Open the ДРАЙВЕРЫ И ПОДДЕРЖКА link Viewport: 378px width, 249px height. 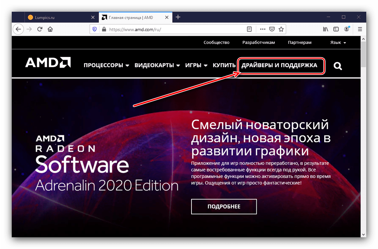[279, 65]
